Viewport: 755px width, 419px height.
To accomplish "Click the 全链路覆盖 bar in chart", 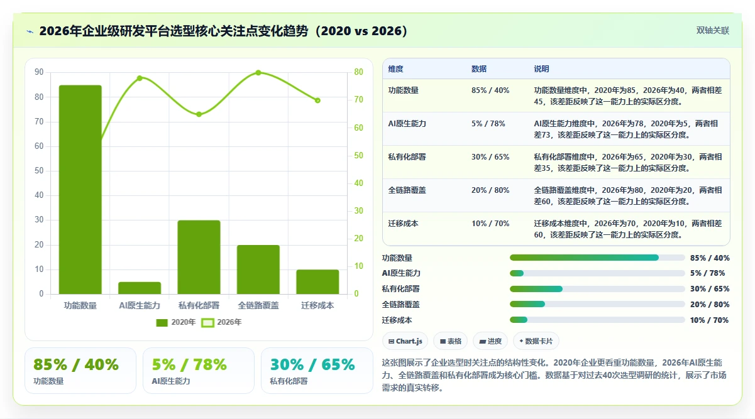I will [x=258, y=269].
